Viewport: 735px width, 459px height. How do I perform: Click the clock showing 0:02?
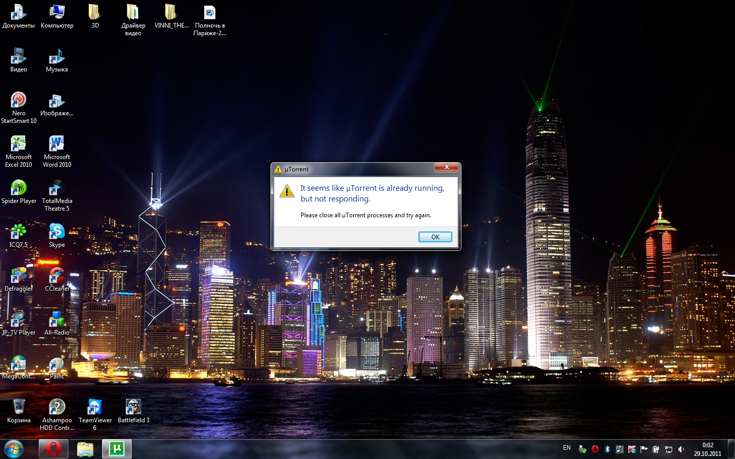(x=707, y=449)
